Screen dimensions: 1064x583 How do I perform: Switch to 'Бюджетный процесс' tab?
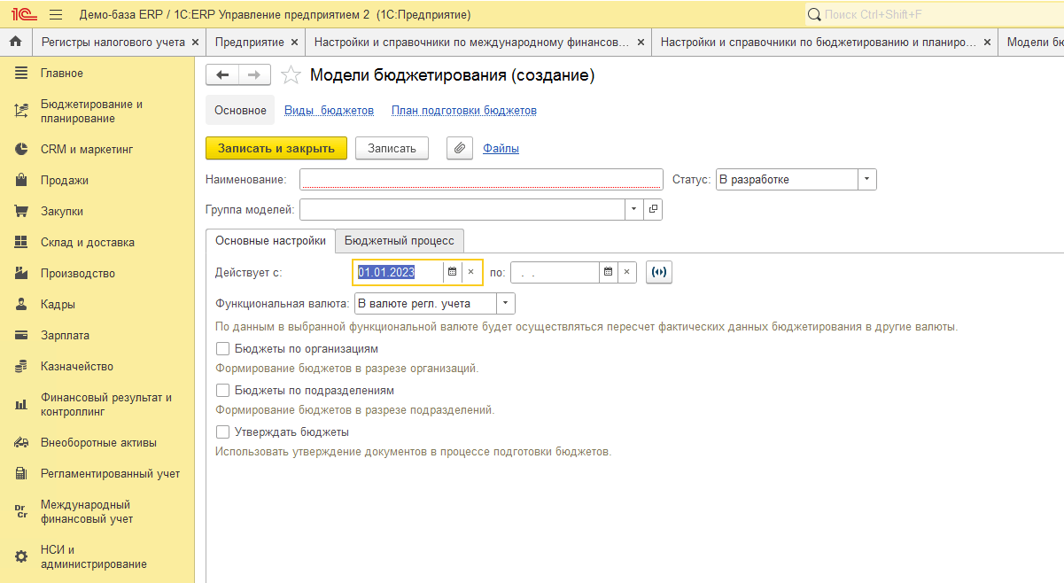click(x=399, y=241)
